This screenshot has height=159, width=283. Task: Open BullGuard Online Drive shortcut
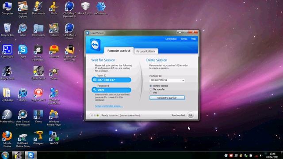tap(23, 140)
